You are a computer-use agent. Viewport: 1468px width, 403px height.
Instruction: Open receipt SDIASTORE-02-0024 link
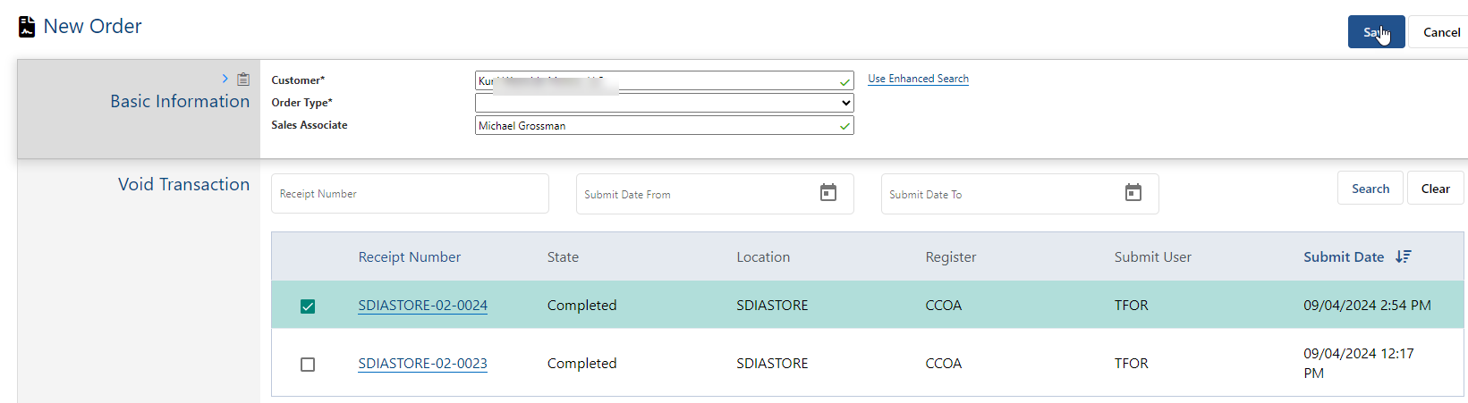coord(422,306)
